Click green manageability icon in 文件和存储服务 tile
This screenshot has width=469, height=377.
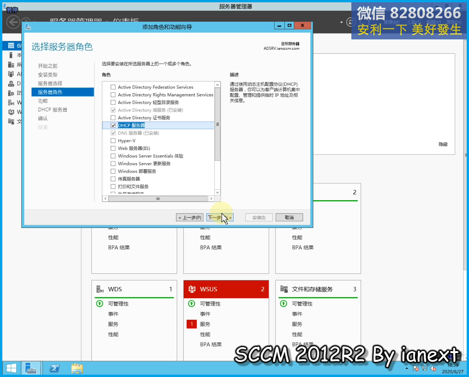tap(283, 304)
